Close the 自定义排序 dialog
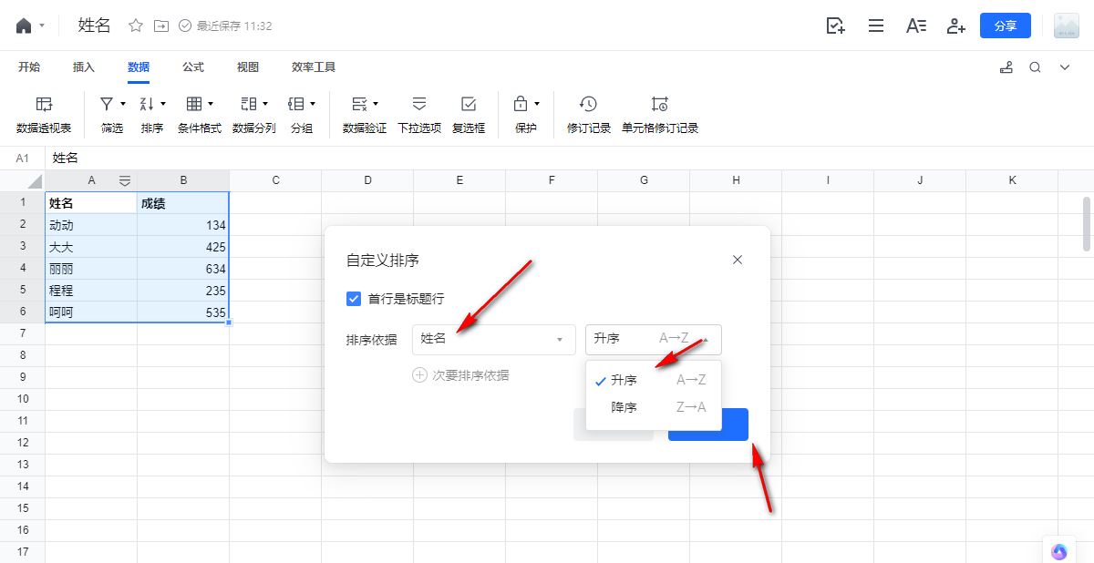The width and height of the screenshot is (1094, 563). pos(738,260)
